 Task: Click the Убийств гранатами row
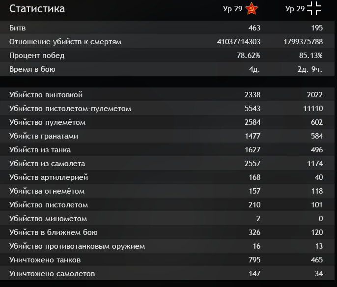(167, 136)
